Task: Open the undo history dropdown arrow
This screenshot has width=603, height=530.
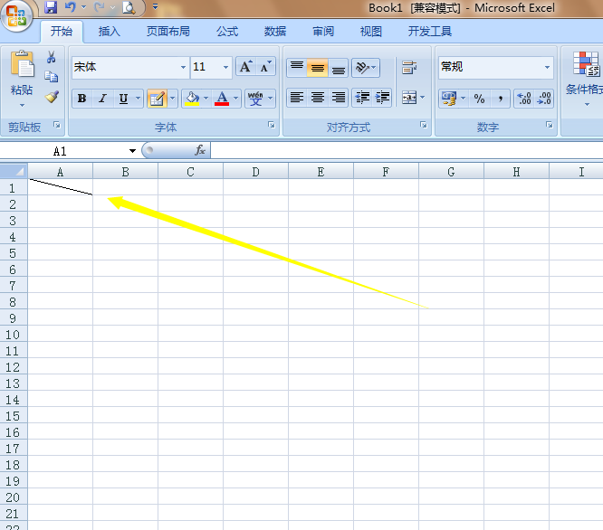Action: (83, 7)
